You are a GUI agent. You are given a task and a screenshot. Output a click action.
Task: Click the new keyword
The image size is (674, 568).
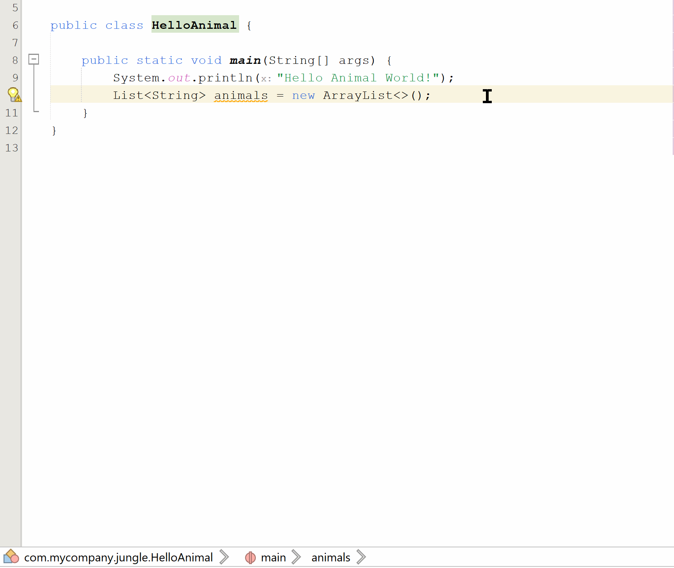point(303,95)
